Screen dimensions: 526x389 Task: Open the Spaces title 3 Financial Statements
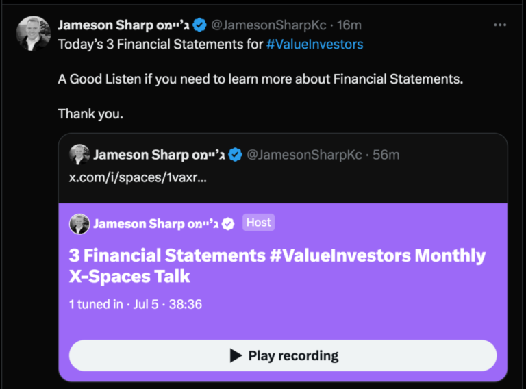277,266
